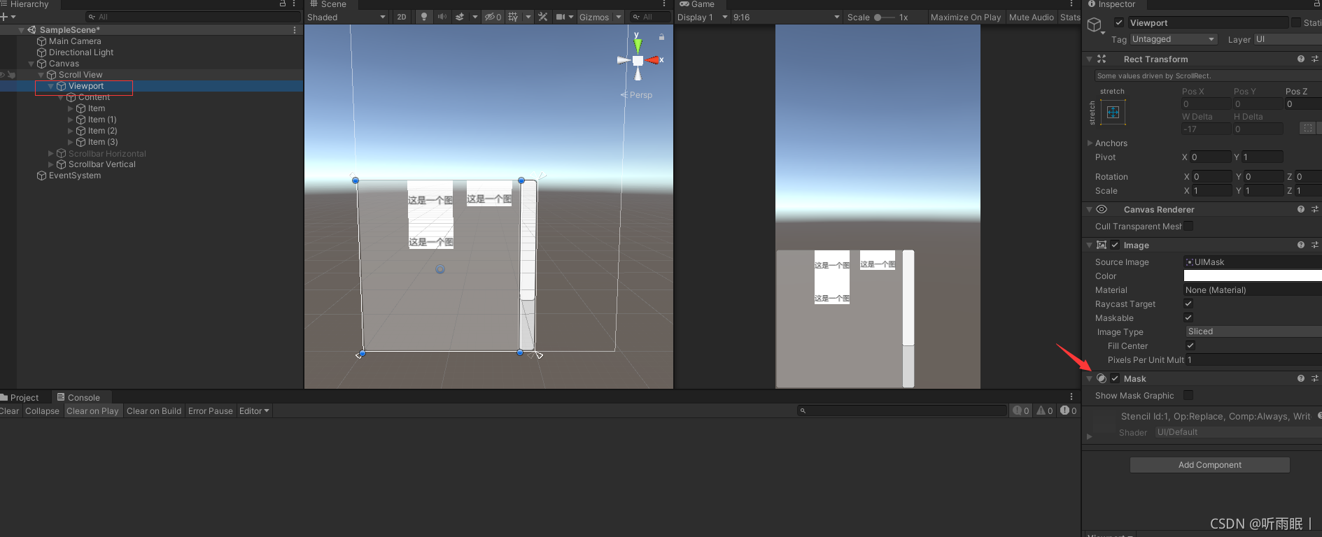Image resolution: width=1322 pixels, height=537 pixels.
Task: Open the 9:16 aspect ratio dropdown
Action: pos(787,17)
